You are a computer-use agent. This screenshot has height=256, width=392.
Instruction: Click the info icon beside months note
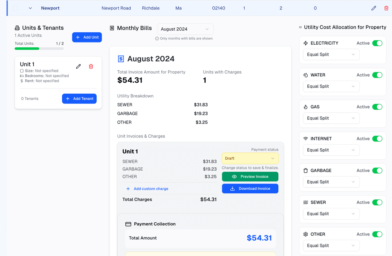157,39
